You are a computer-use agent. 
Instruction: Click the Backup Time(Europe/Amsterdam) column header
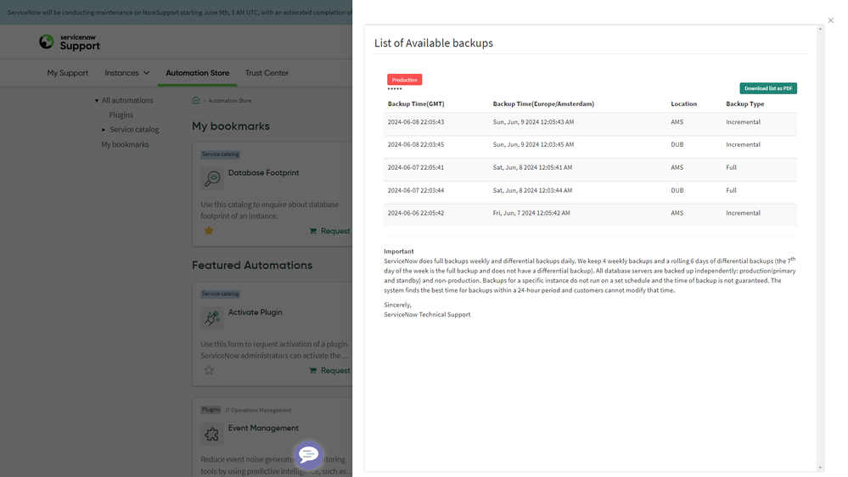pyautogui.click(x=543, y=104)
